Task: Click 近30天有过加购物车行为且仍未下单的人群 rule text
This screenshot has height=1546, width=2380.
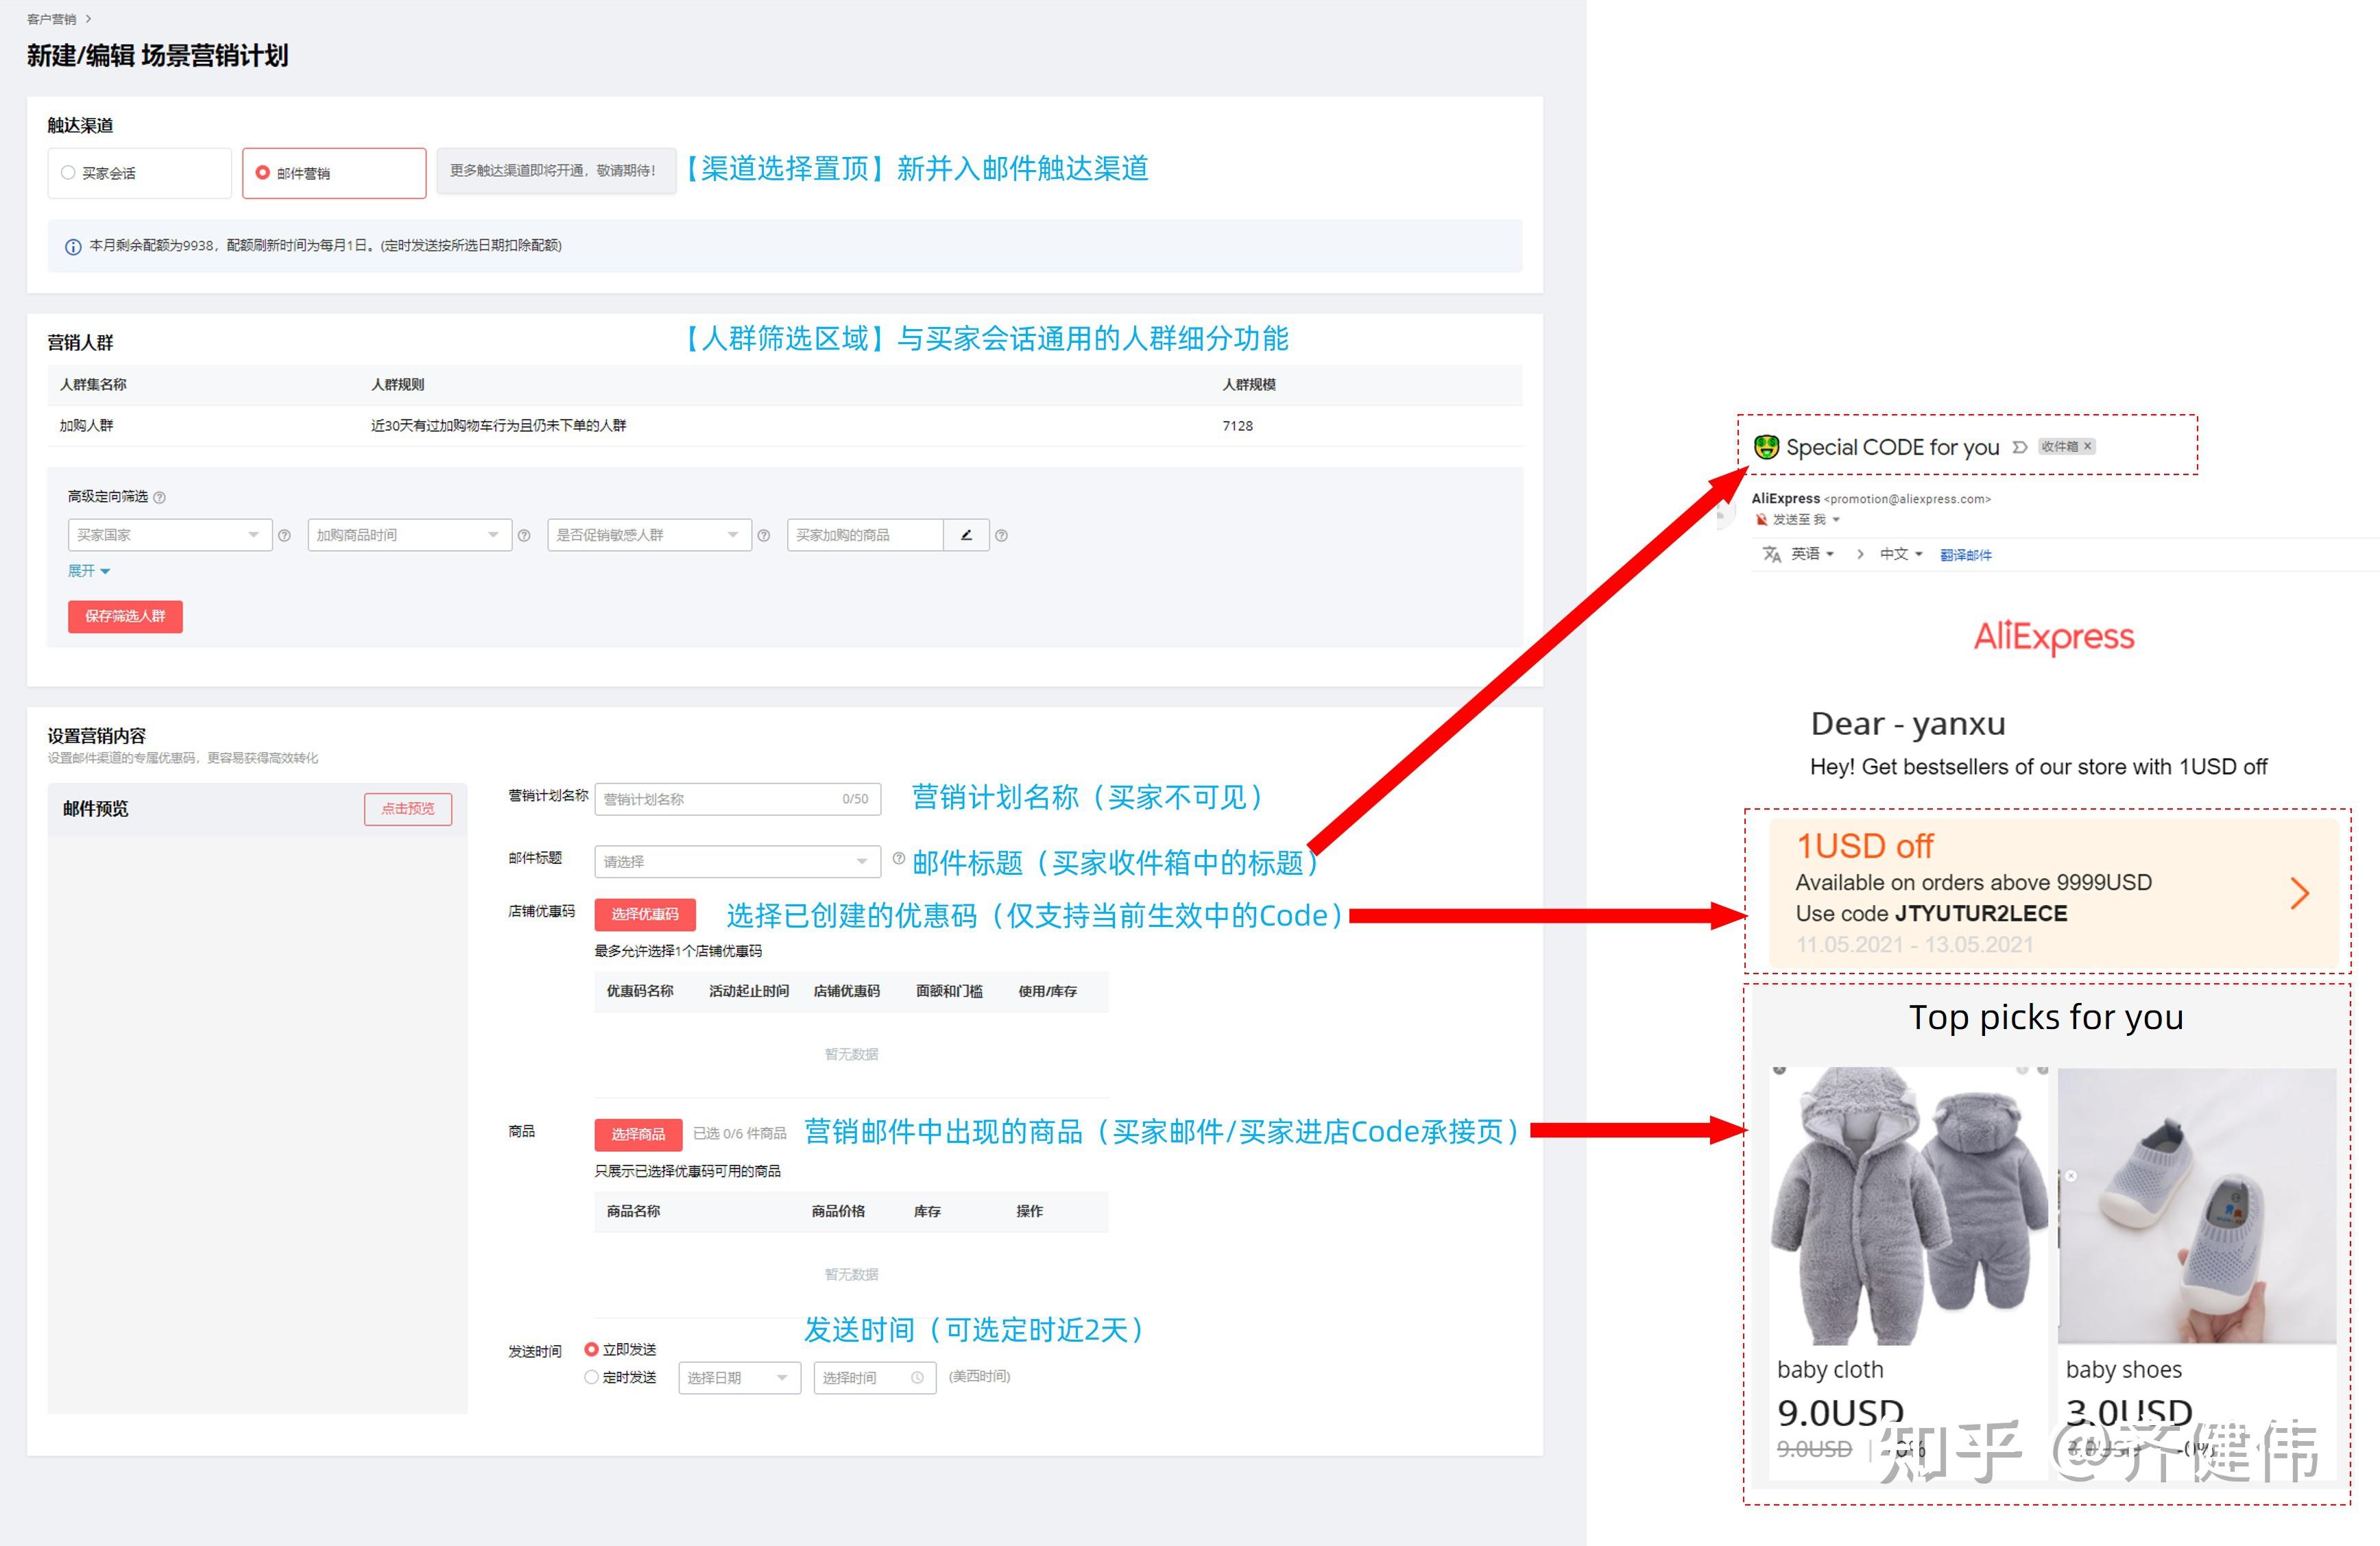Action: click(498, 426)
